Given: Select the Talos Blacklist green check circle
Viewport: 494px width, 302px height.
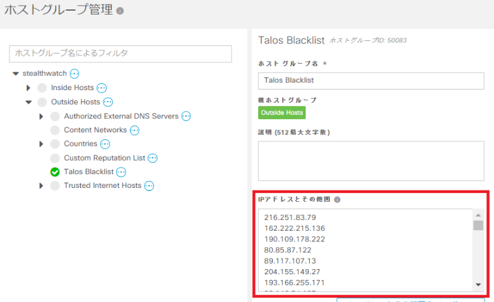Looking at the screenshot, I should pos(55,172).
